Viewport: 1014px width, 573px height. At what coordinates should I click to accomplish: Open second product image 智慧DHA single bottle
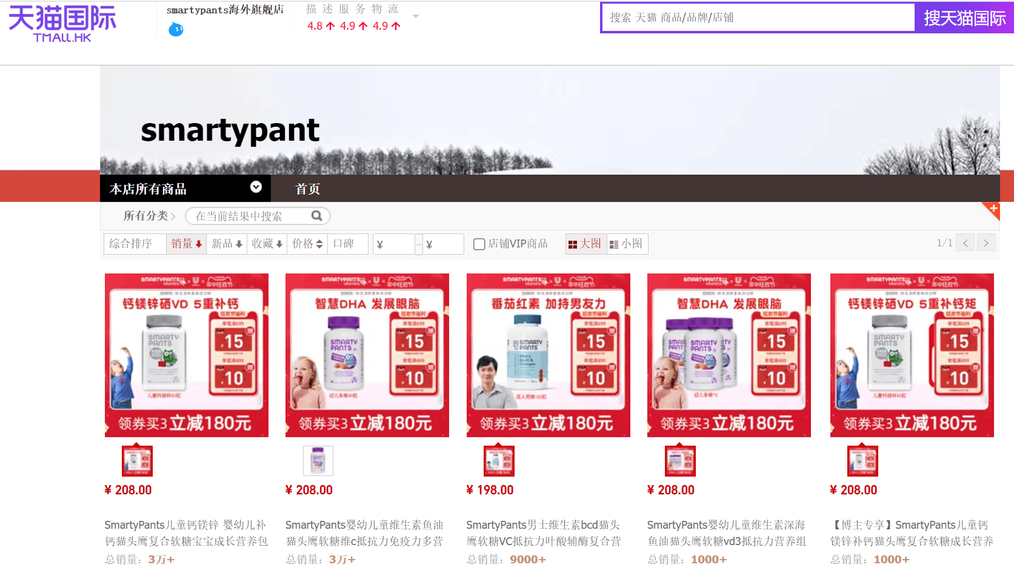click(x=367, y=355)
